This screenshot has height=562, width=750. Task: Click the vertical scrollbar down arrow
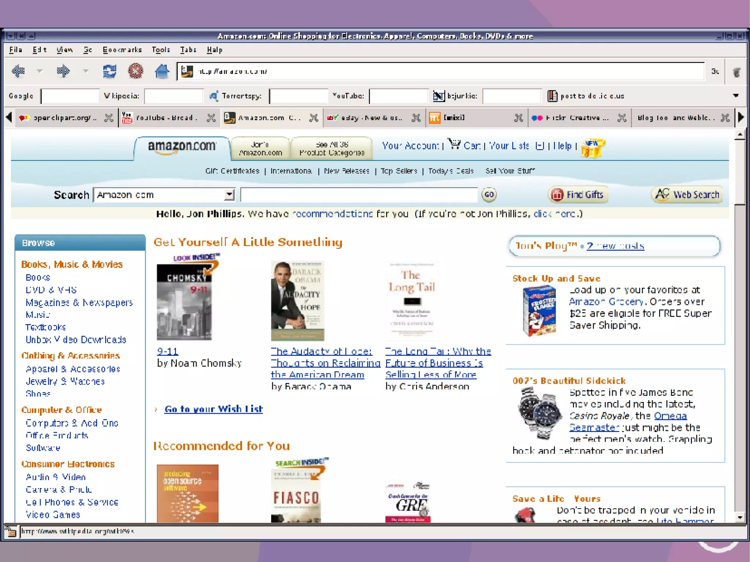click(x=740, y=518)
